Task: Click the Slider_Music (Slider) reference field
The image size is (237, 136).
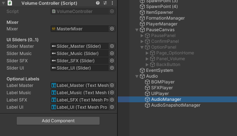Action: pyautogui.click(x=80, y=54)
